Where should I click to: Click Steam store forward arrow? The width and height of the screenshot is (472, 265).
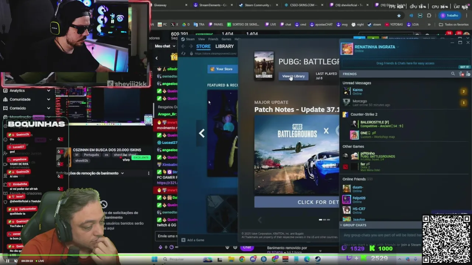click(x=191, y=46)
